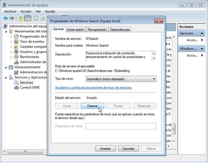This screenshot has width=208, height=163.
Task: Click the blue Back arrow in toolbar
Action: (5, 18)
